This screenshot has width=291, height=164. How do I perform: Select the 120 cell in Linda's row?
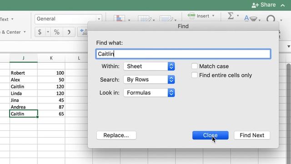click(x=51, y=93)
